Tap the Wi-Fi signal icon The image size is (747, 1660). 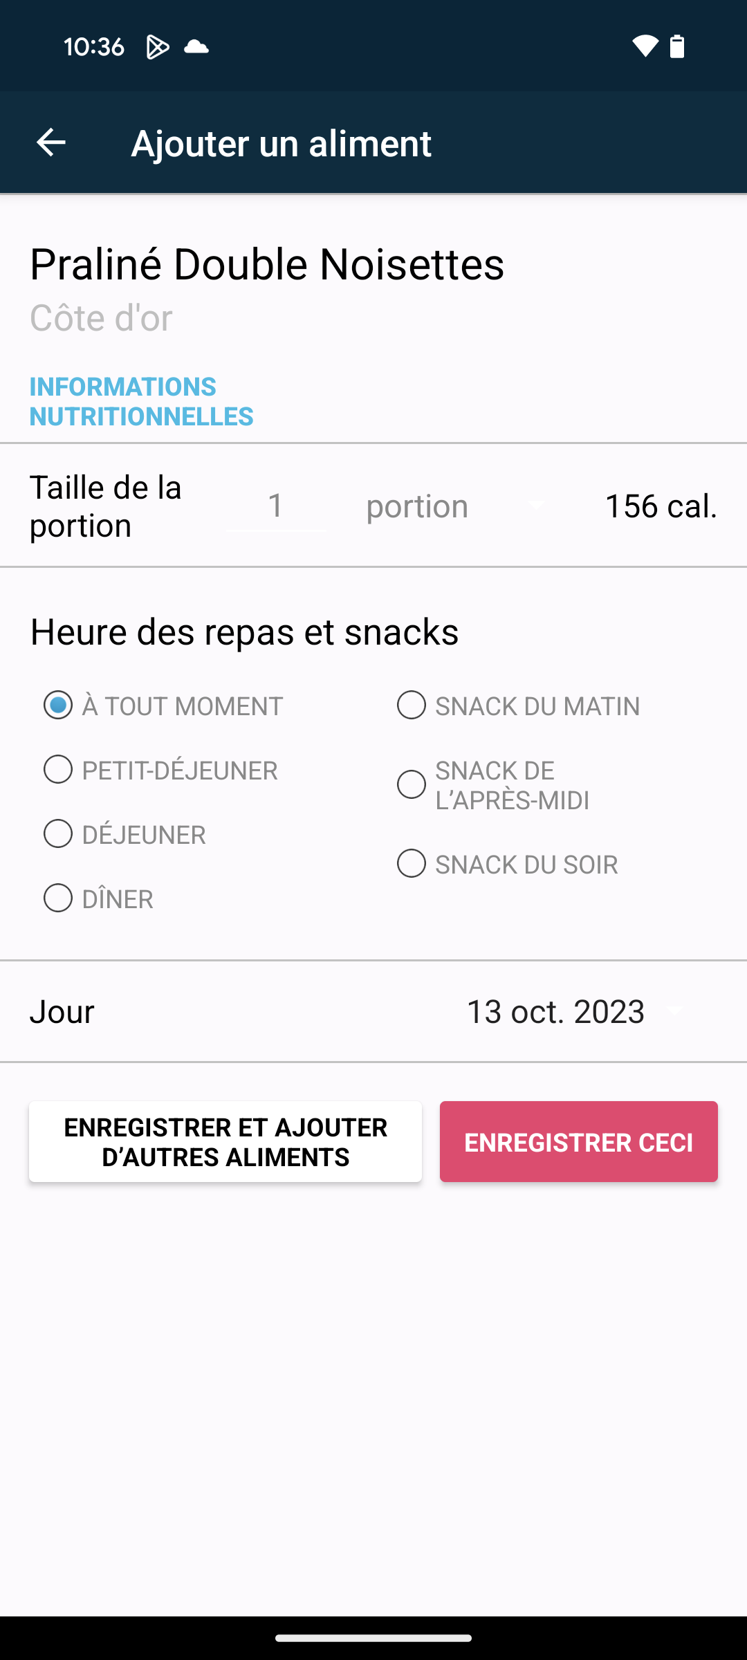[645, 46]
